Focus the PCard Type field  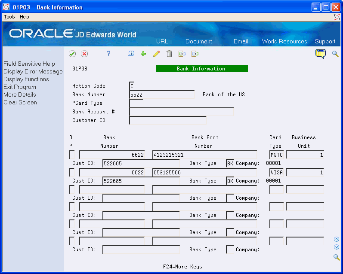[x=136, y=103]
